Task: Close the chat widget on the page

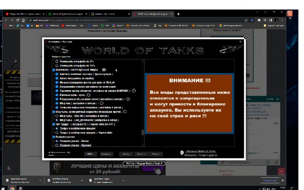Action: [278, 99]
